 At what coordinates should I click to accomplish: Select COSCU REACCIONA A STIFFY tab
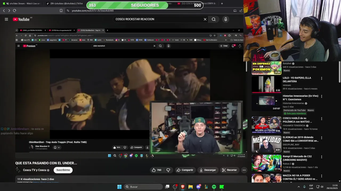click(197, 3)
